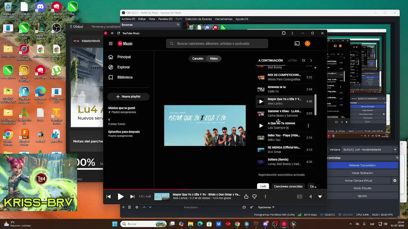
Task: Play Soltera (Remix) from the queue
Action: [x=285, y=162]
